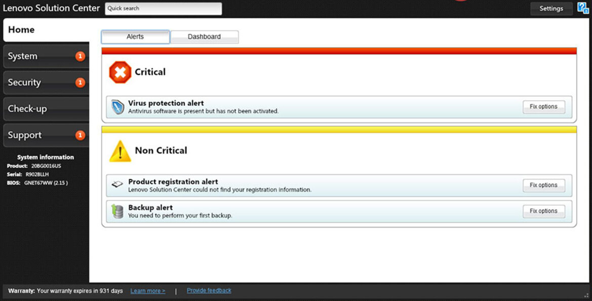Viewport: 592px width, 301px height.
Task: Click the Support alert count badge
Action: [80, 135]
